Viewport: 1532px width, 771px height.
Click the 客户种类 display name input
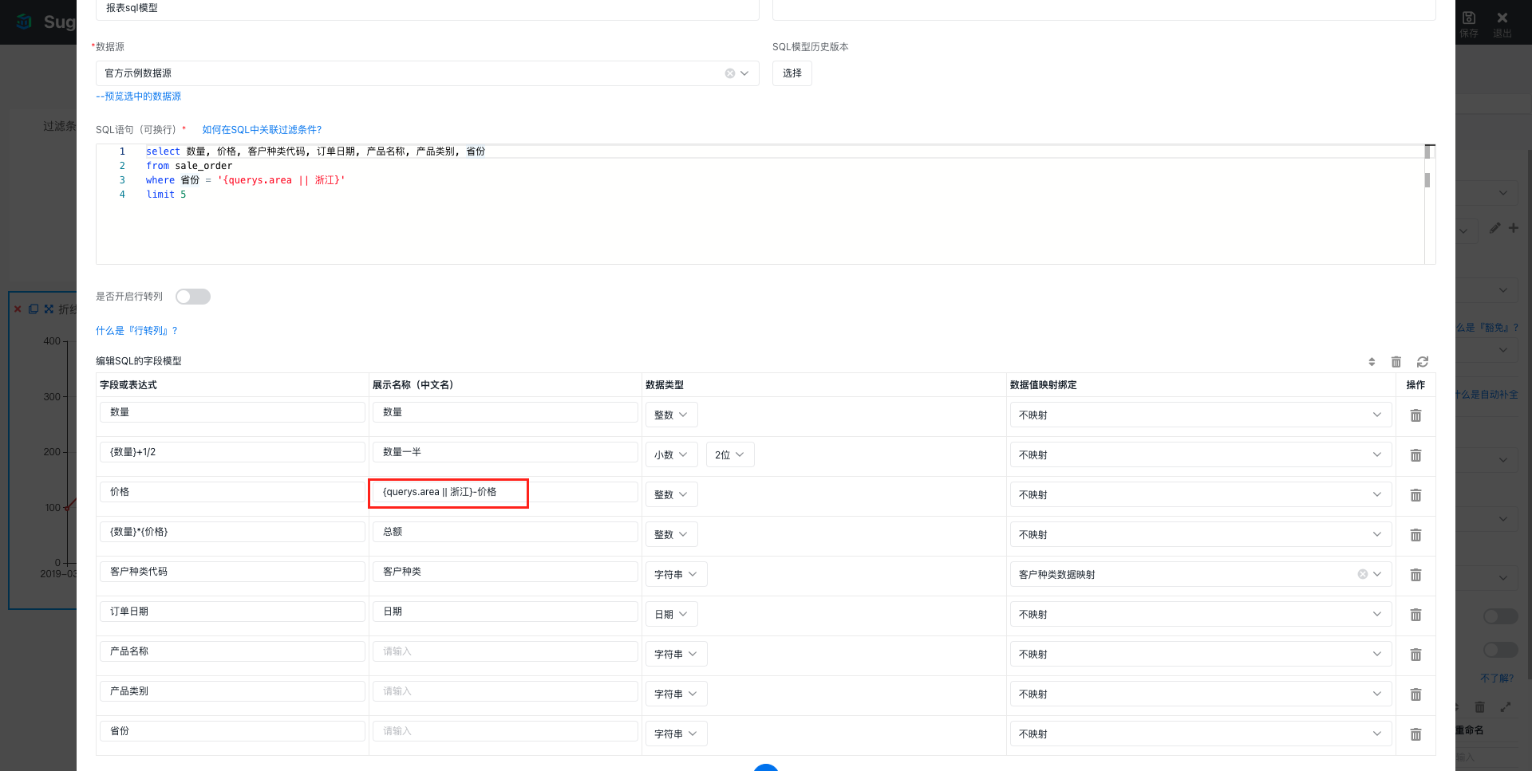point(505,572)
